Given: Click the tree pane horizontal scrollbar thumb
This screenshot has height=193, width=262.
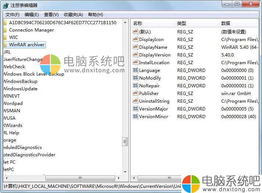Looking at the screenshot, I should [80, 178].
